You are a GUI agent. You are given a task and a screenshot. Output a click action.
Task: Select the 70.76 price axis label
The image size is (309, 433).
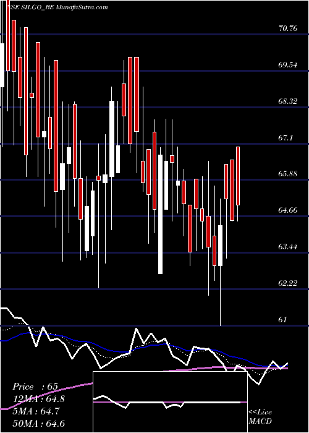click(x=288, y=28)
